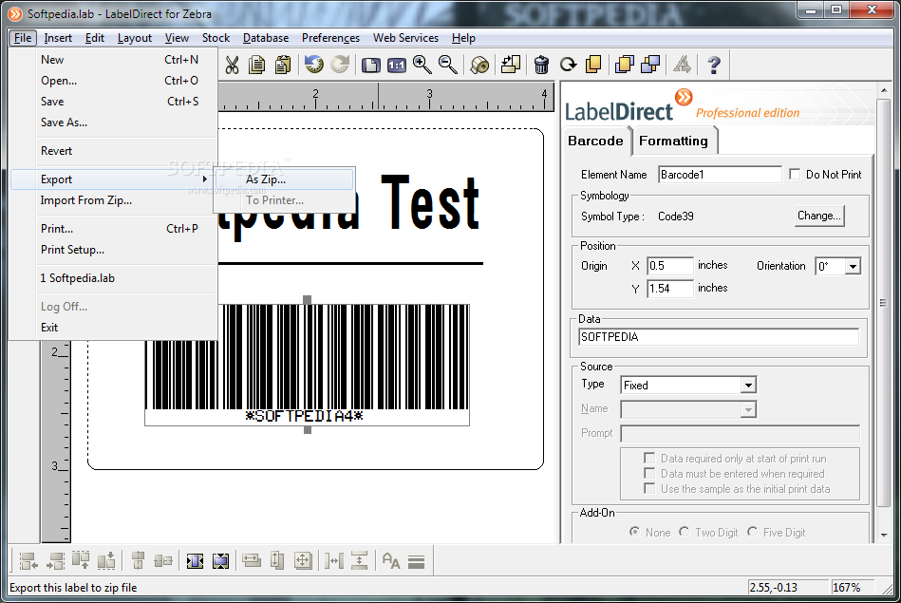
Task: Click the question mark Help icon
Action: pyautogui.click(x=714, y=65)
